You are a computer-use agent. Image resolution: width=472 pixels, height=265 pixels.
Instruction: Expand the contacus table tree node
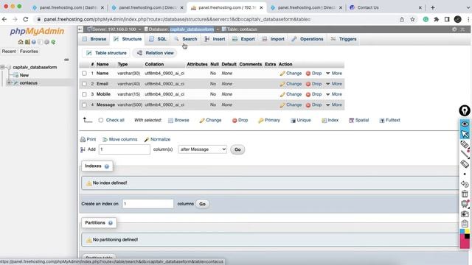9,83
